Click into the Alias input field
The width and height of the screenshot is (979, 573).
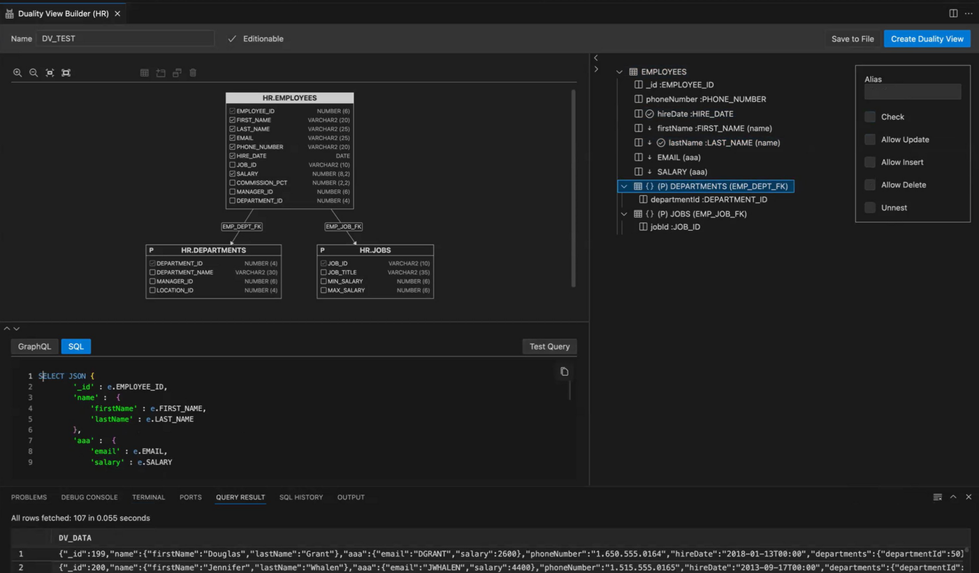912,92
